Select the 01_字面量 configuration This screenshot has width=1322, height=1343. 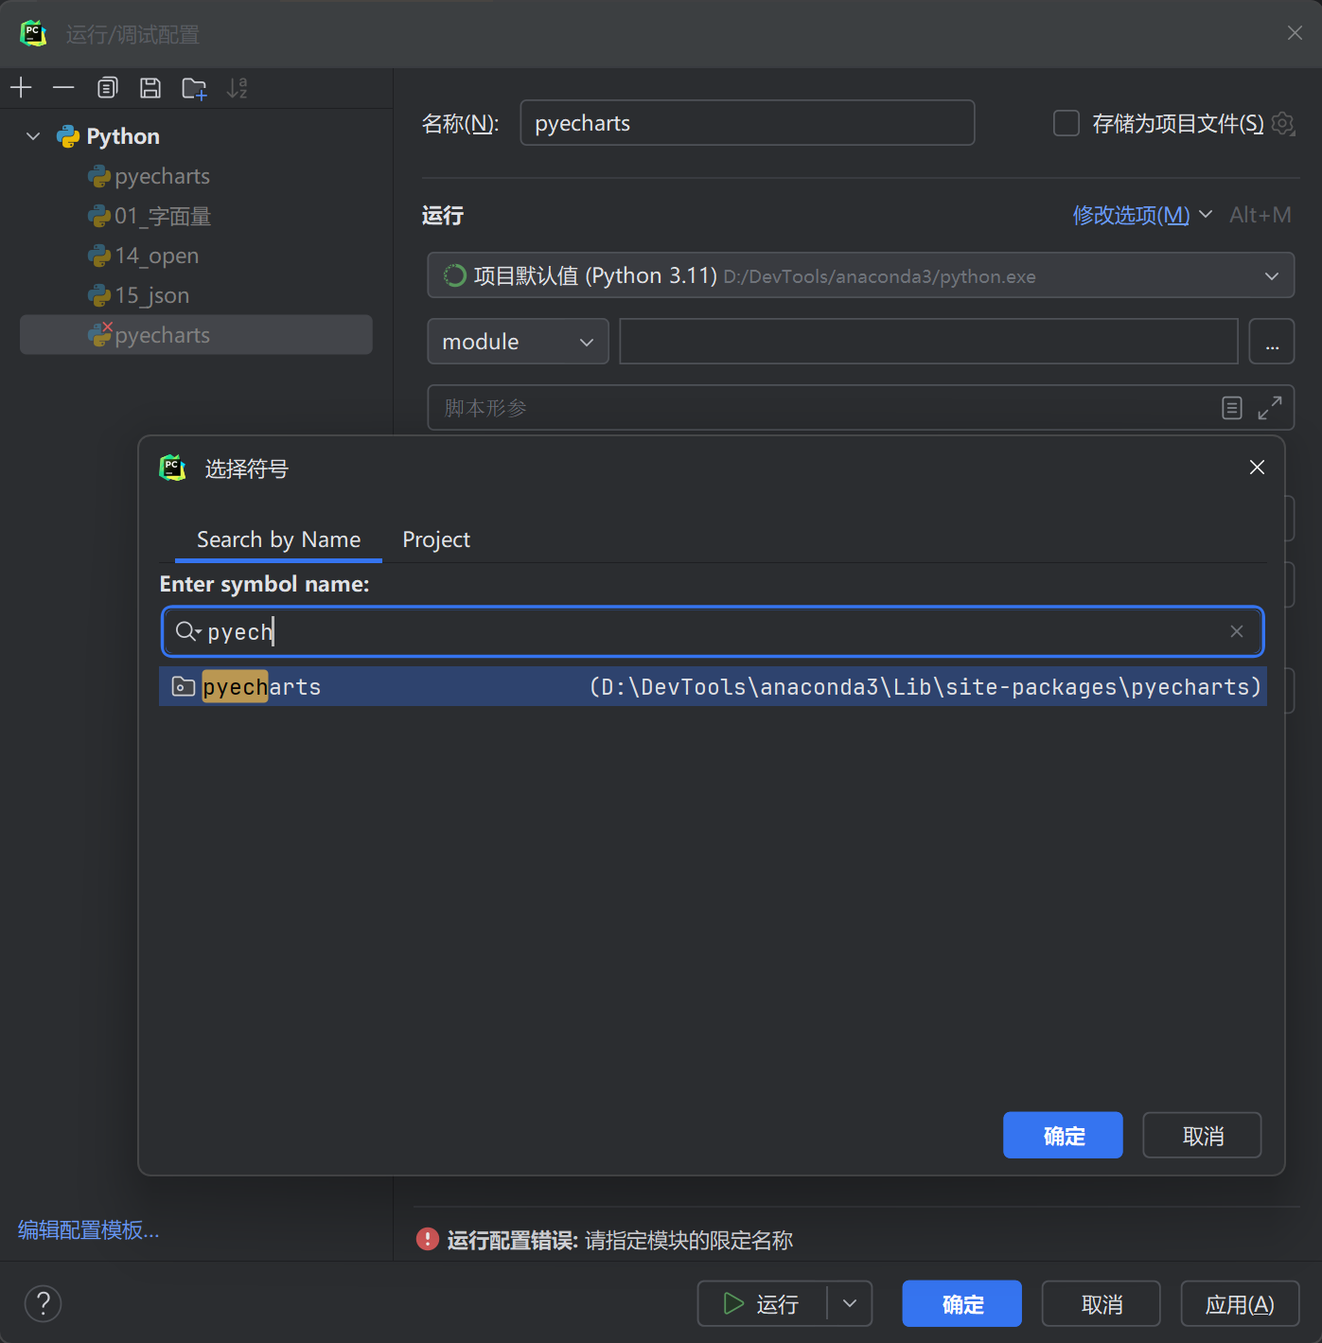click(196, 216)
